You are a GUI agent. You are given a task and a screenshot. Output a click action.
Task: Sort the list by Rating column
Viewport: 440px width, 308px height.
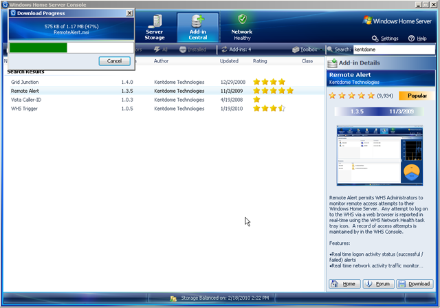(260, 61)
